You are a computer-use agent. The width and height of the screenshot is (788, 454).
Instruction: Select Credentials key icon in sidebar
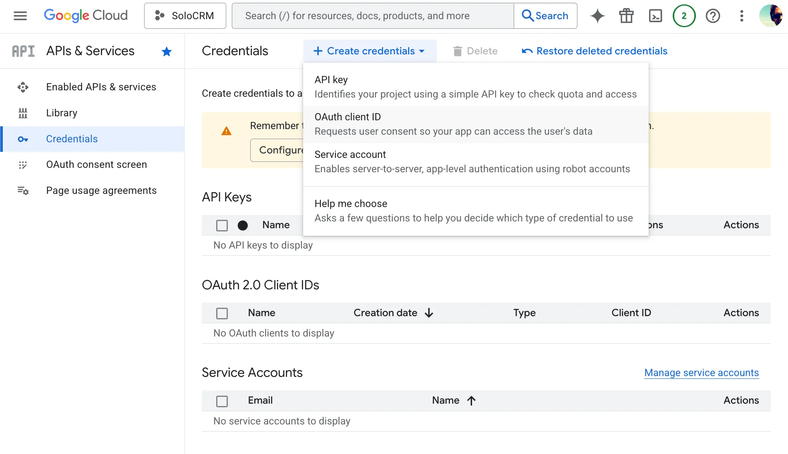pyautogui.click(x=23, y=139)
